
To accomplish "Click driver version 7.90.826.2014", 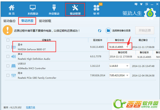I will click(98, 75).
